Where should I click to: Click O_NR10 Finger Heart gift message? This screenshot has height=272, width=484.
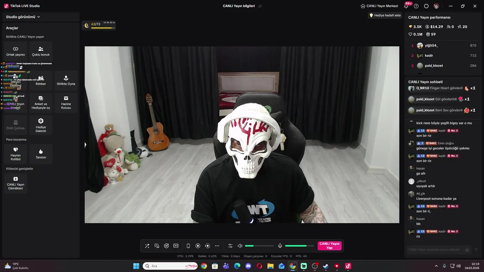[x=442, y=88]
